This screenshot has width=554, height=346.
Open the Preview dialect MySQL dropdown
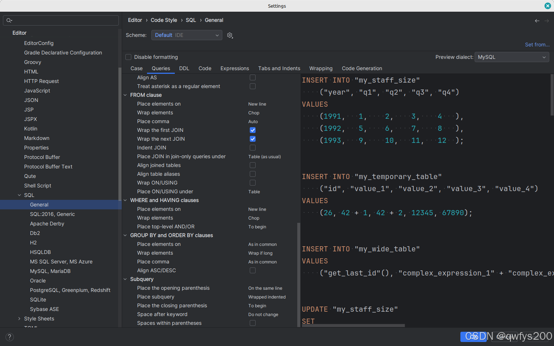tap(512, 57)
